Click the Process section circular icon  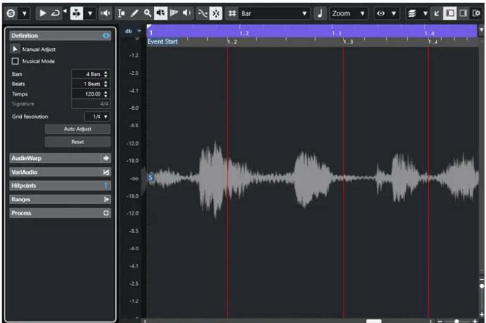tap(105, 213)
